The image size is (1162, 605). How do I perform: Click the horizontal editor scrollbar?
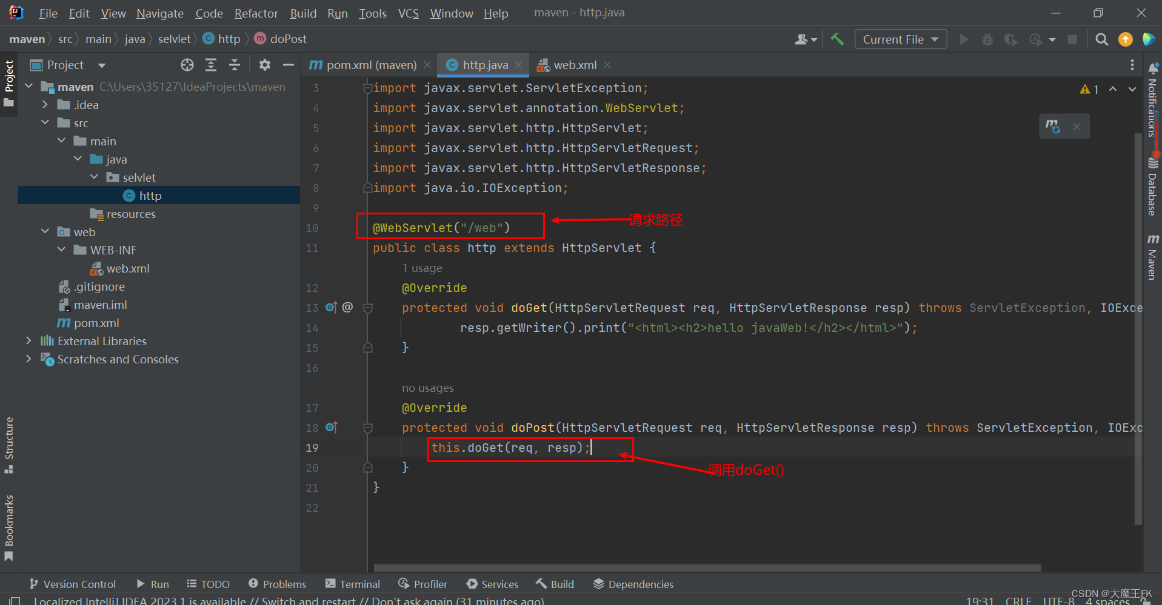[x=707, y=568]
